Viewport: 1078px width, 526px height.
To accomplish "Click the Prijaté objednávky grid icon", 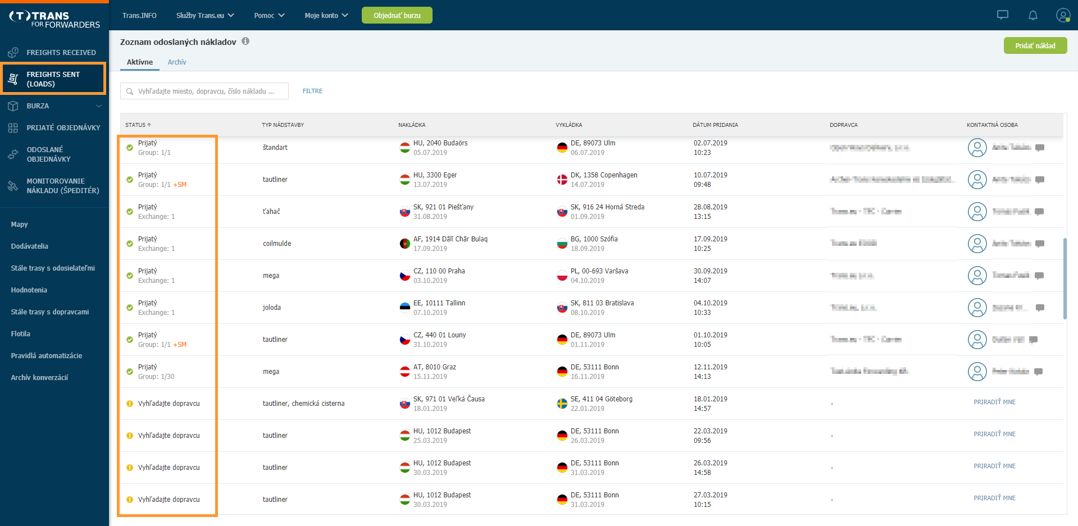I will point(13,127).
